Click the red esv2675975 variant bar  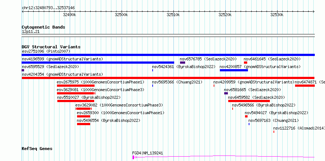76,86
